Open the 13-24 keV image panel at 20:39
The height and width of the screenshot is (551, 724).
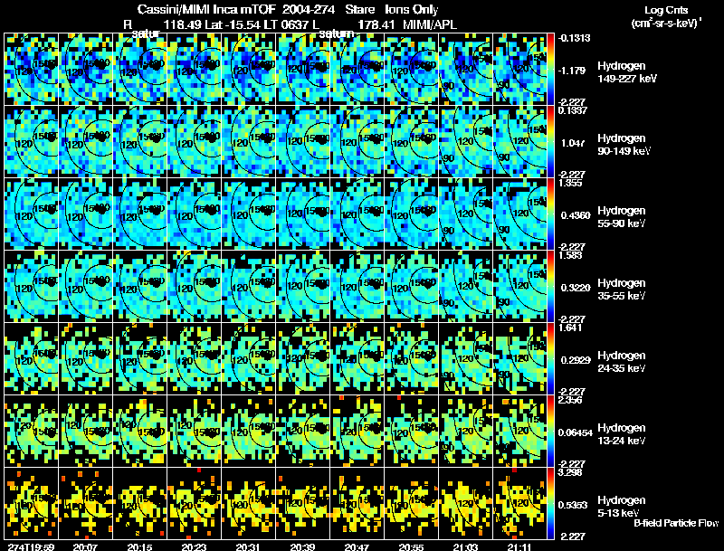(x=302, y=432)
